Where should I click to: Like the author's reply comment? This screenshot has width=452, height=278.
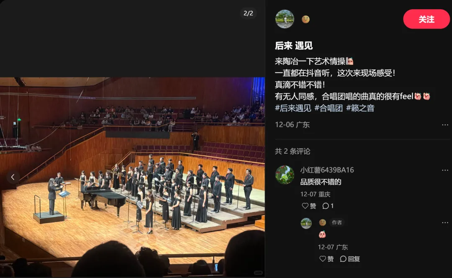(326, 259)
